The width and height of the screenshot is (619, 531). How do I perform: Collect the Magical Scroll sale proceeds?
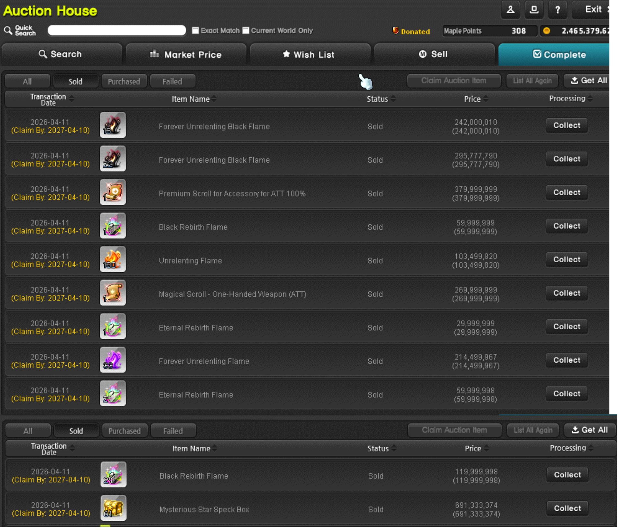click(x=567, y=293)
